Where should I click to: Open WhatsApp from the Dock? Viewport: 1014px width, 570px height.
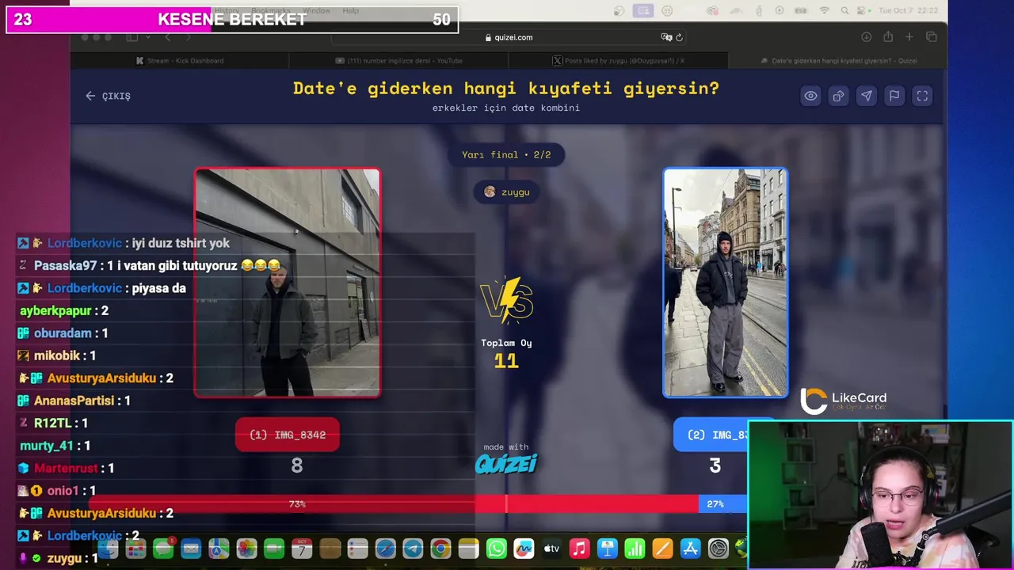[x=496, y=548]
